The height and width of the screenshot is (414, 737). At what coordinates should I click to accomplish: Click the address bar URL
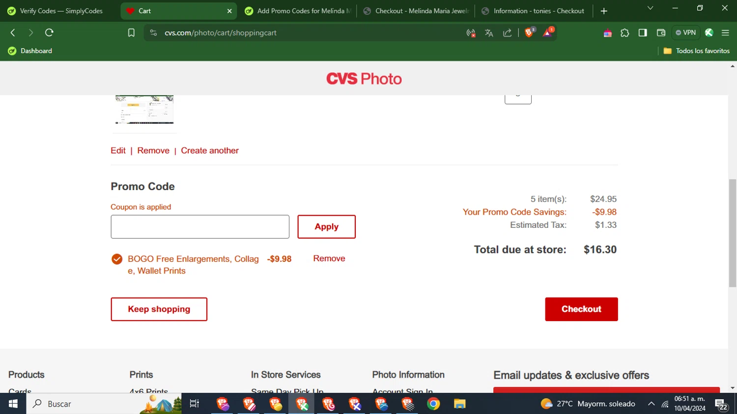pos(221,33)
